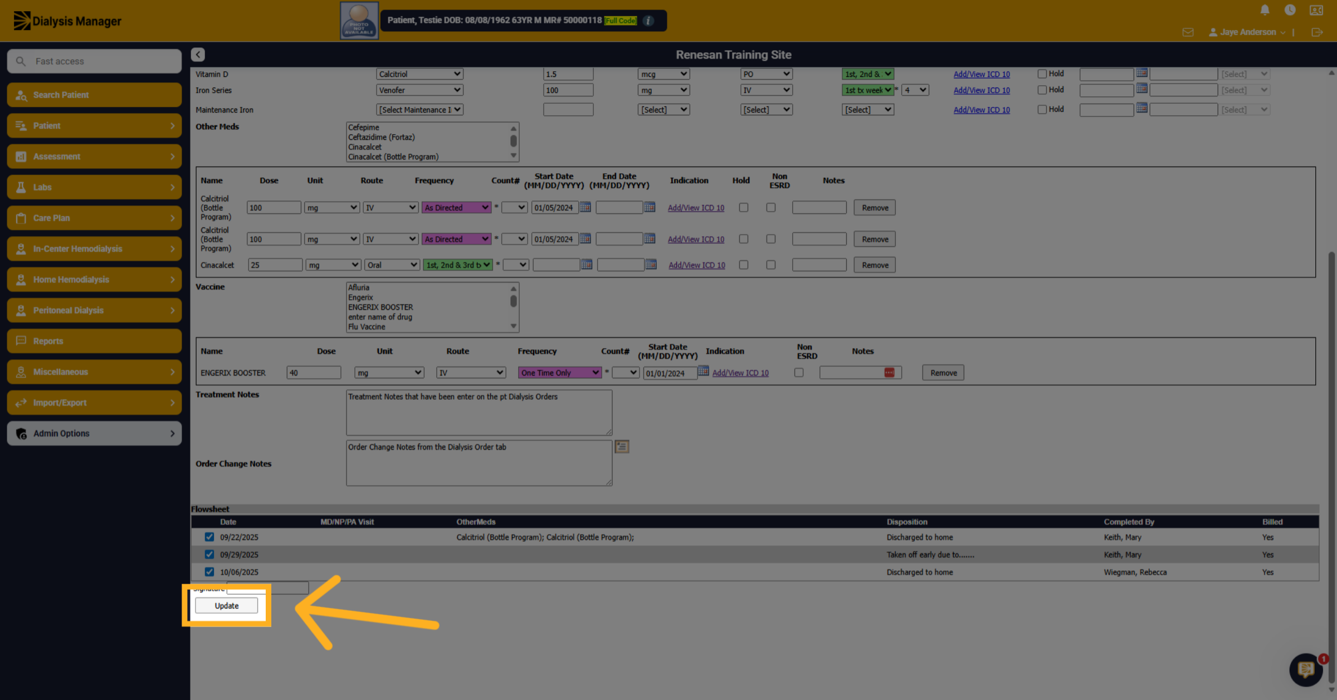The image size is (1337, 700).
Task: Expand the Admin Options menu
Action: click(94, 433)
